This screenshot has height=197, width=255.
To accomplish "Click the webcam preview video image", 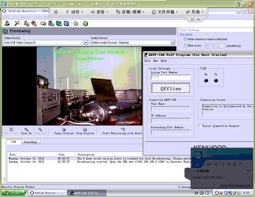I will [x=89, y=86].
